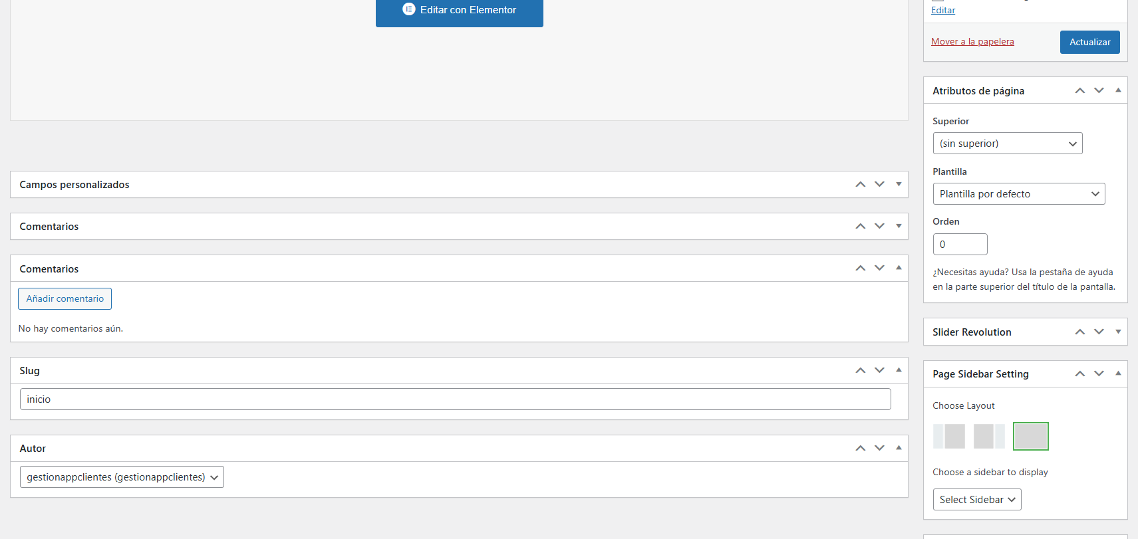Open the Autor dropdown showing gestionappclientes
1138x539 pixels.
pos(122,477)
